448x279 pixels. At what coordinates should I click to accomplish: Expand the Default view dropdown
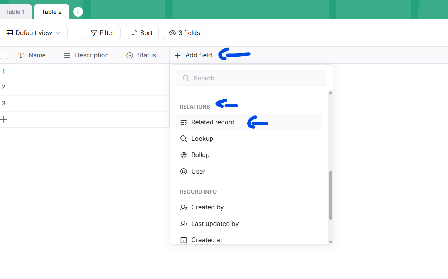[34, 33]
